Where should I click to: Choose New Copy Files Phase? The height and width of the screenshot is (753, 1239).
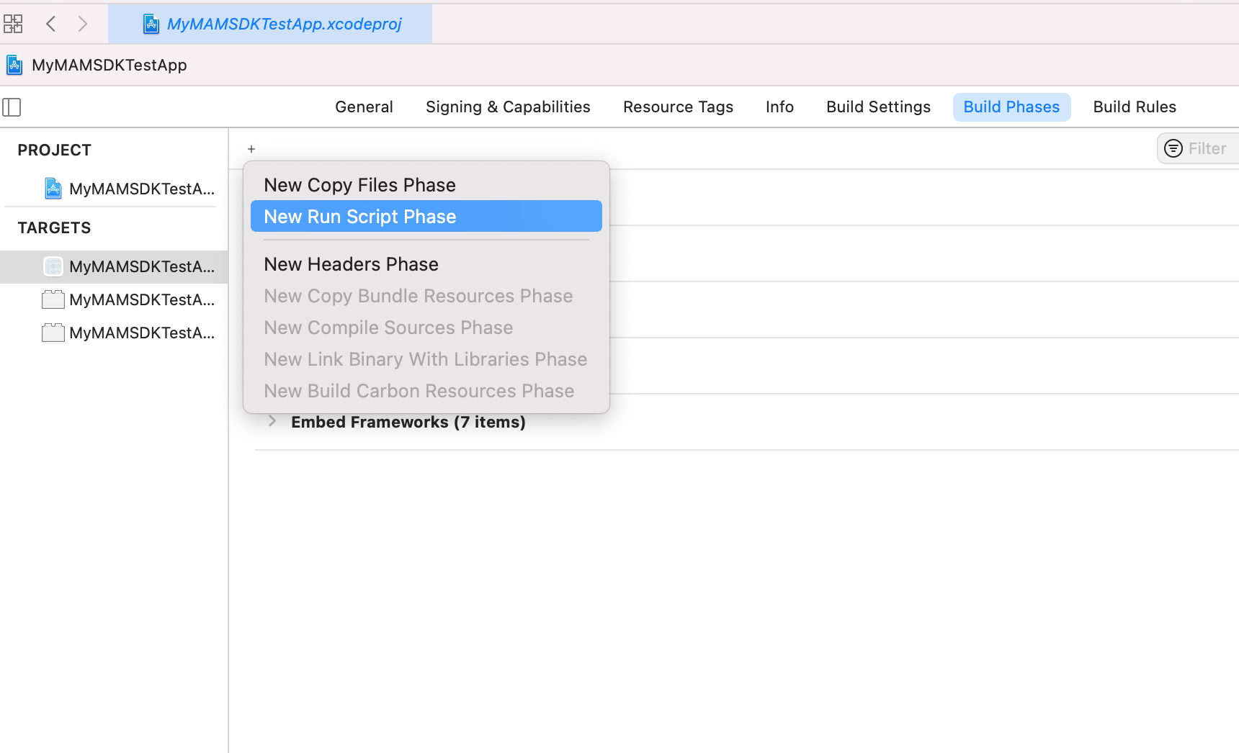click(x=359, y=185)
